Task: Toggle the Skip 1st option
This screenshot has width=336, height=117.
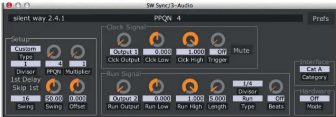Action: coord(25,88)
